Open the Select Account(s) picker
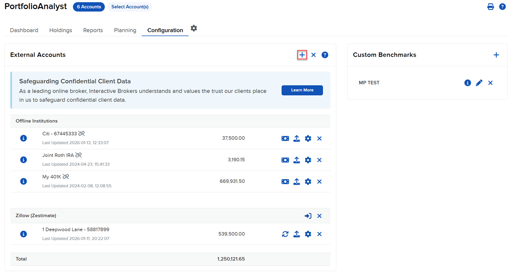Image resolution: width=512 pixels, height=275 pixels. (x=129, y=7)
